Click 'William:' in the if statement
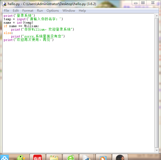 pos(31,26)
